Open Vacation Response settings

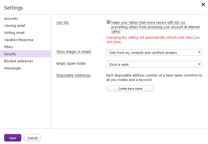[x=19, y=40]
